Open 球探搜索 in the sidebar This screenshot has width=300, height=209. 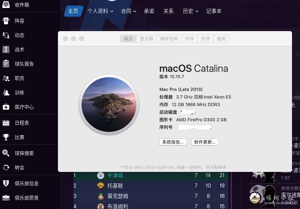pos(24,153)
